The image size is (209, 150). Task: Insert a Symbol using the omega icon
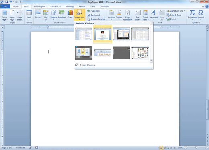pyautogui.click(x=201, y=15)
